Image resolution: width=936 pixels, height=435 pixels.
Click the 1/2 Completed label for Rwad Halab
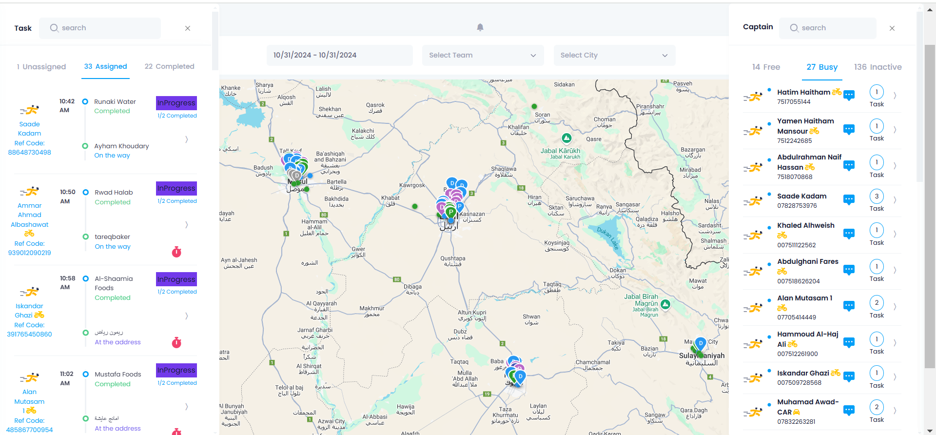[x=177, y=201]
